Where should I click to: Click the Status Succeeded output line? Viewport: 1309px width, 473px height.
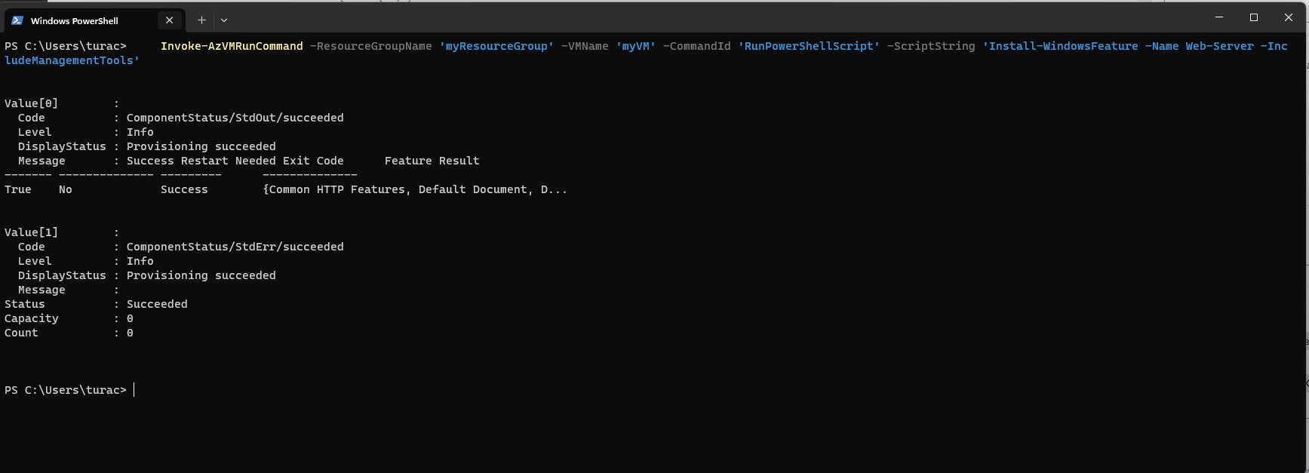(x=156, y=304)
